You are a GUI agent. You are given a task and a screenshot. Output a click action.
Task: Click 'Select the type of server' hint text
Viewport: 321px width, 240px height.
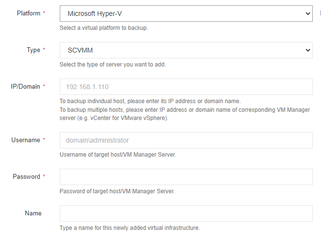(x=112, y=65)
